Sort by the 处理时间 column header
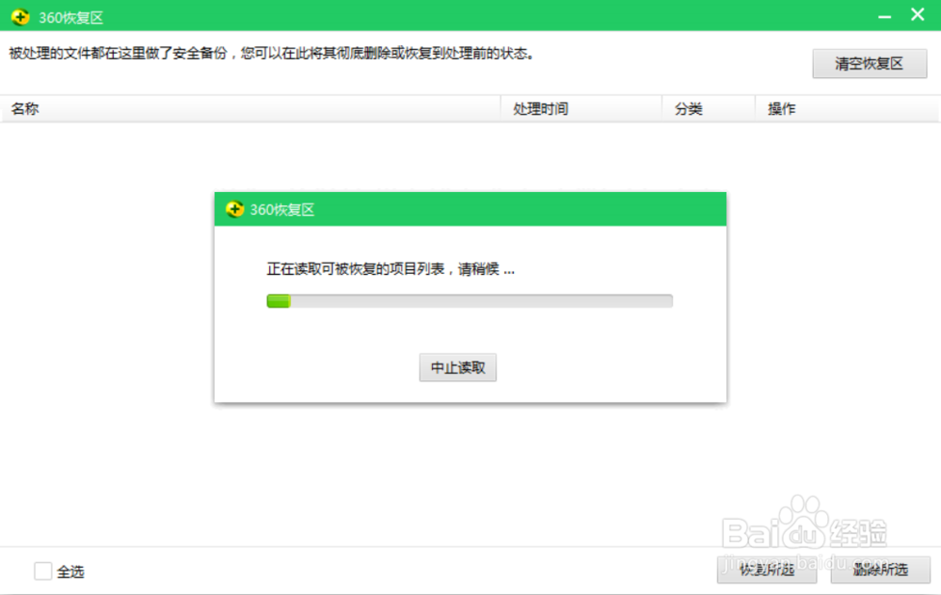Image resolution: width=941 pixels, height=595 pixels. (582, 108)
